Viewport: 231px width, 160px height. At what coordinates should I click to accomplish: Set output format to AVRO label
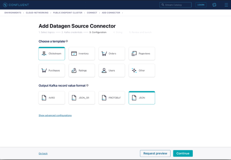[x=52, y=97]
